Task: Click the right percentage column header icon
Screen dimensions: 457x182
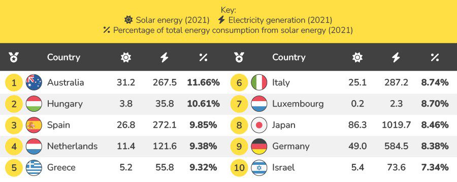Action: click(435, 57)
